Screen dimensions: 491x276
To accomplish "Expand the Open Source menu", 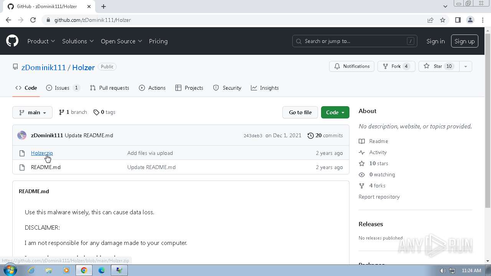I will pos(121,41).
